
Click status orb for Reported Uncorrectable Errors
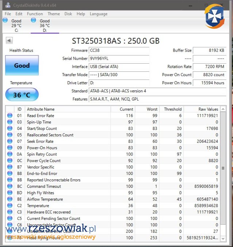click(10, 180)
